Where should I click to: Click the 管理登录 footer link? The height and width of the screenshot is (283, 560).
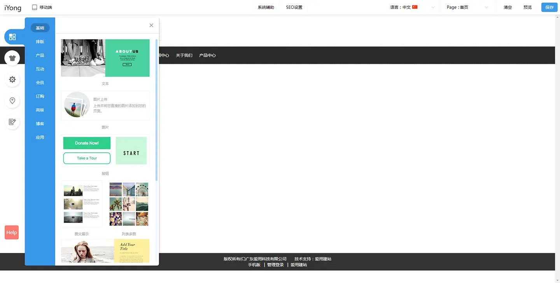(x=275, y=265)
